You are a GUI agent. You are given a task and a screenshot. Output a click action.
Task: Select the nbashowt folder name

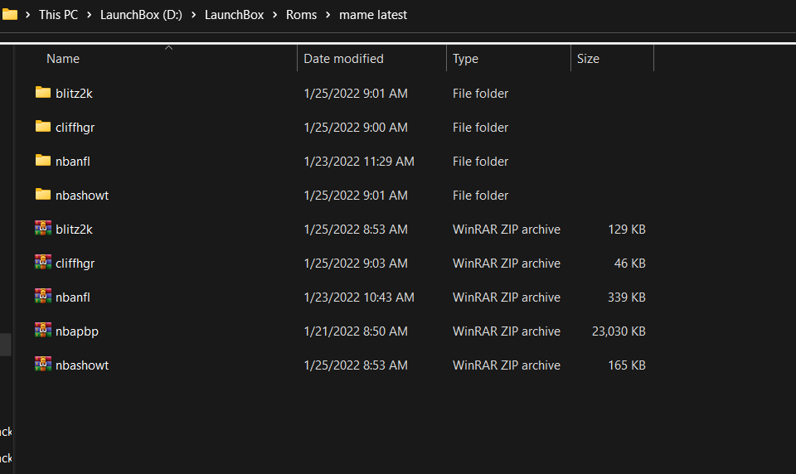(x=82, y=196)
